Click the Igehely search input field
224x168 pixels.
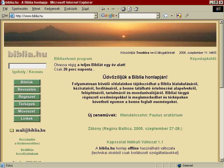(27, 66)
